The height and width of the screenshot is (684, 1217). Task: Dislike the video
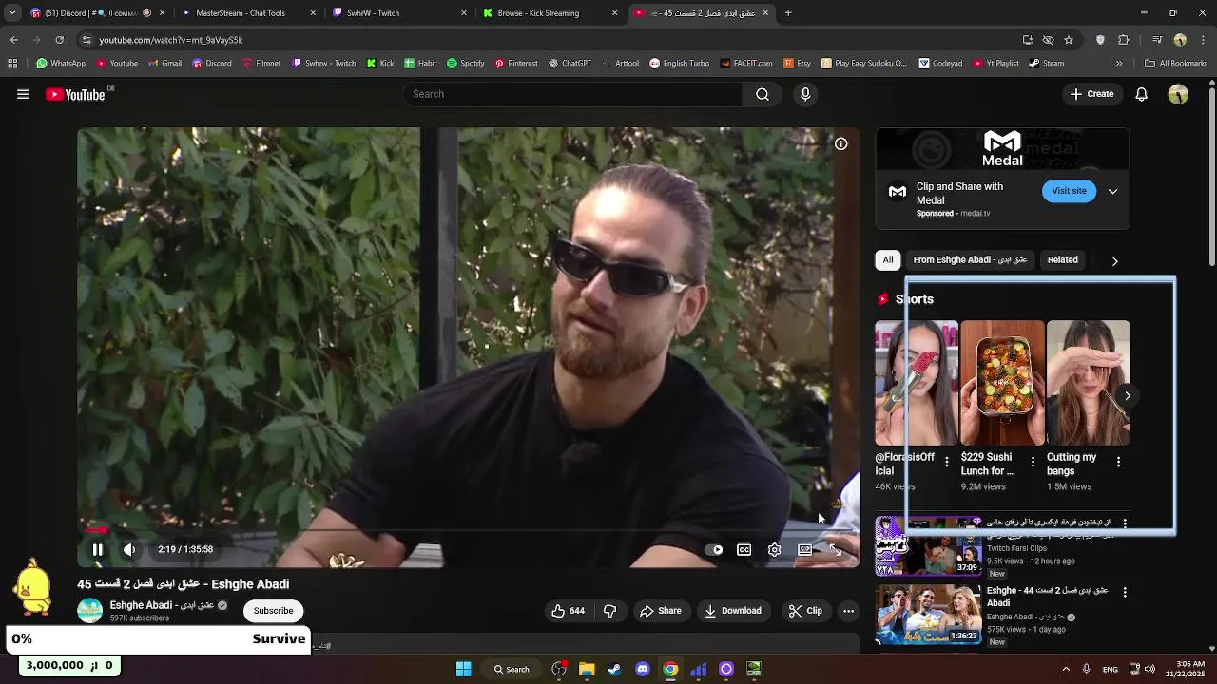pyautogui.click(x=610, y=611)
